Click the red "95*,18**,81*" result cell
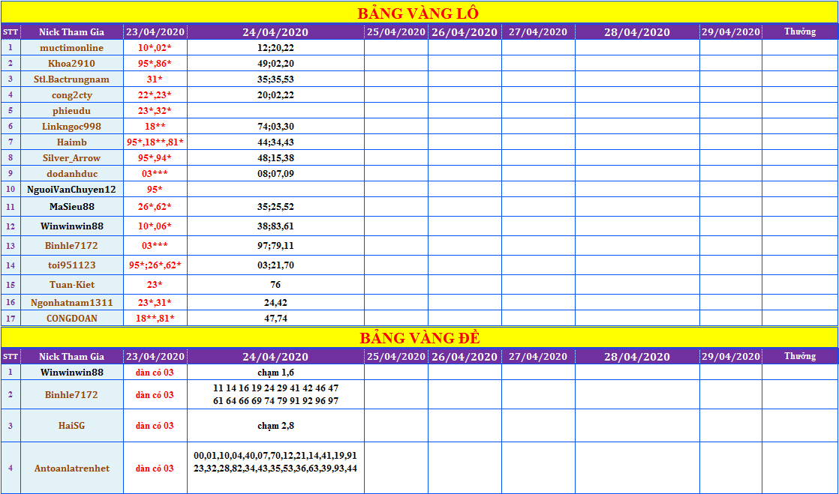Viewport: 839px width, 494px height. (155, 142)
